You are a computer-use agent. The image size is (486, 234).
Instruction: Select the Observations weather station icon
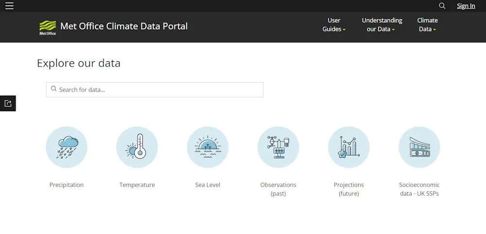pos(278,147)
